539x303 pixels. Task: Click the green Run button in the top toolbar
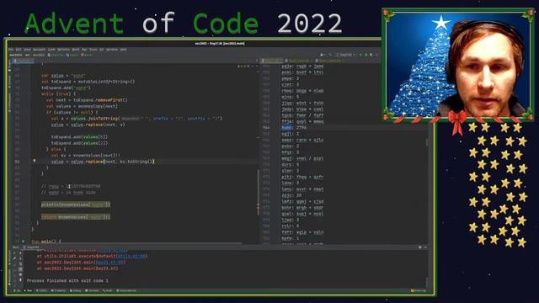tap(361, 55)
